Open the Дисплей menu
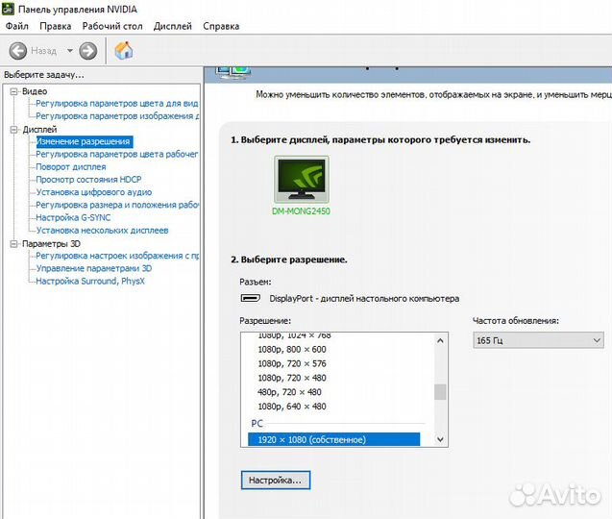Image resolution: width=612 pixels, height=519 pixels. pyautogui.click(x=173, y=26)
